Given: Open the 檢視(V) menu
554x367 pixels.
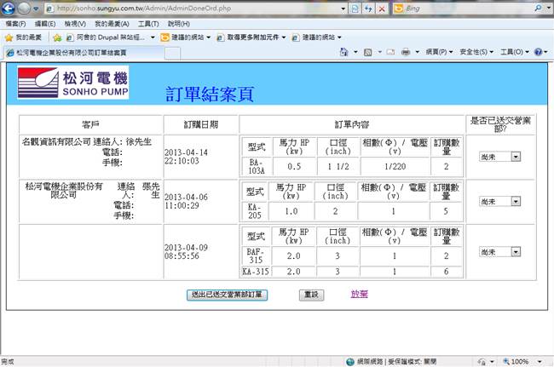Looking at the screenshot, I should 75,24.
